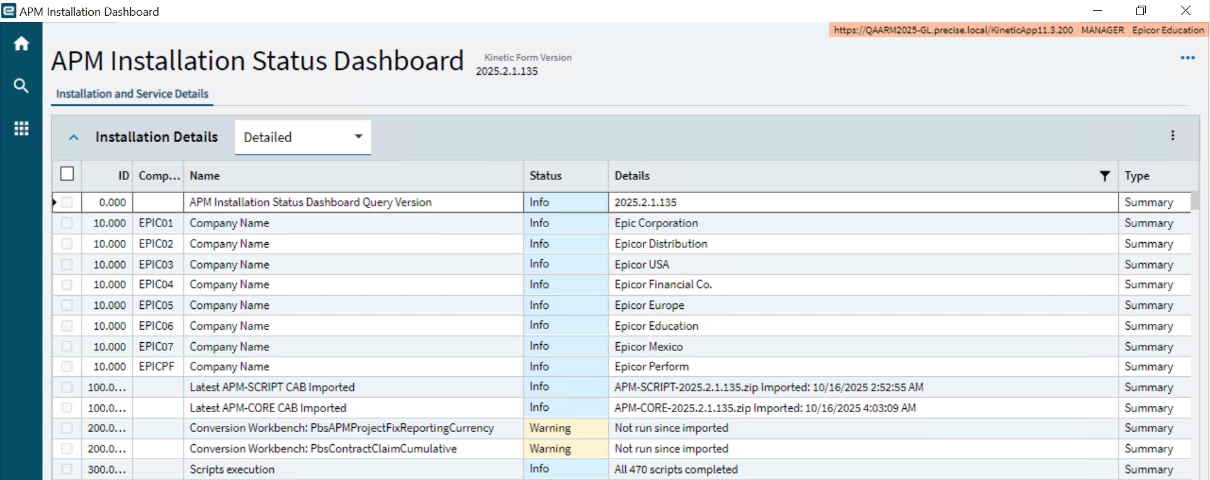Open the Home icon in sidebar
This screenshot has height=480, width=1210.
click(21, 43)
